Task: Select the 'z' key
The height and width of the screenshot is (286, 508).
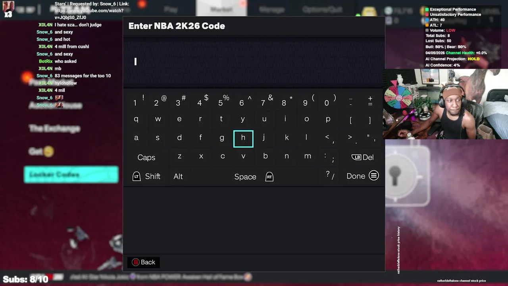Action: (179, 157)
